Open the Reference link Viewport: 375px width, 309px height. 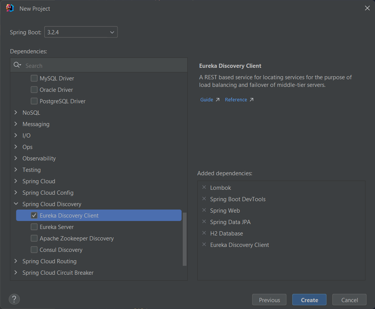[x=236, y=99]
